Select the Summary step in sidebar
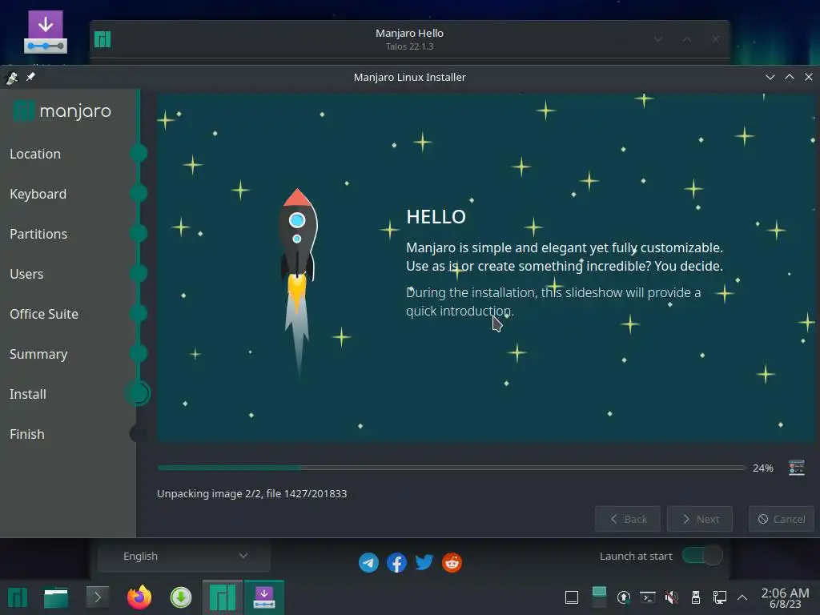 pos(38,354)
